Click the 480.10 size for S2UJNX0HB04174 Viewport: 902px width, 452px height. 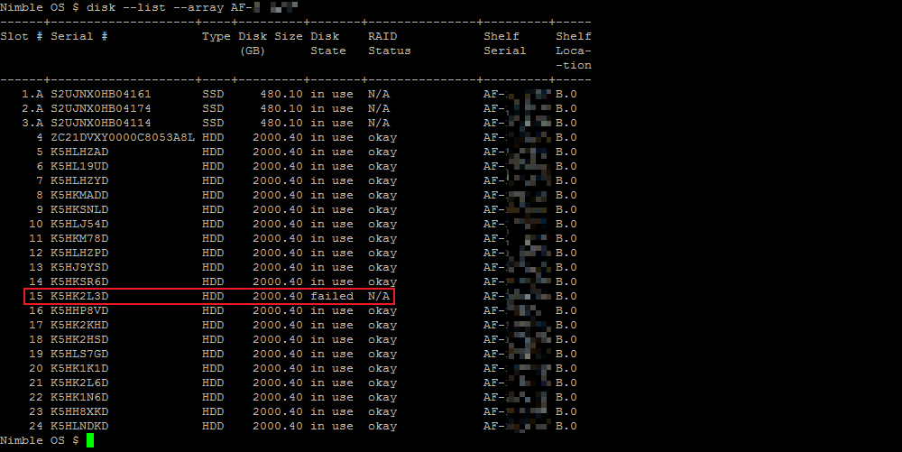281,108
